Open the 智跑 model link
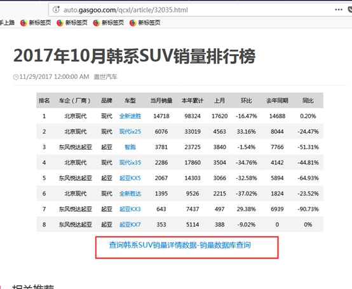352x289 pixels. 130,147
